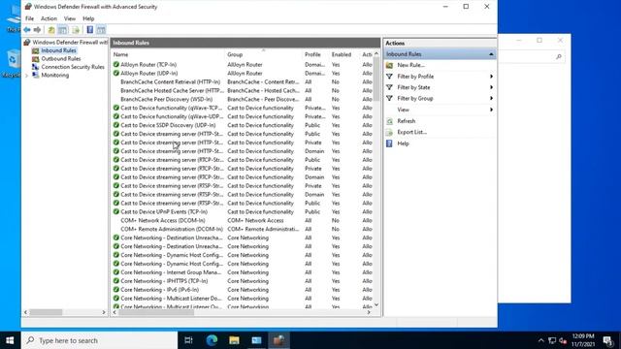Click the Monitoring tree icon
The height and width of the screenshot is (349, 621).
tap(35, 76)
